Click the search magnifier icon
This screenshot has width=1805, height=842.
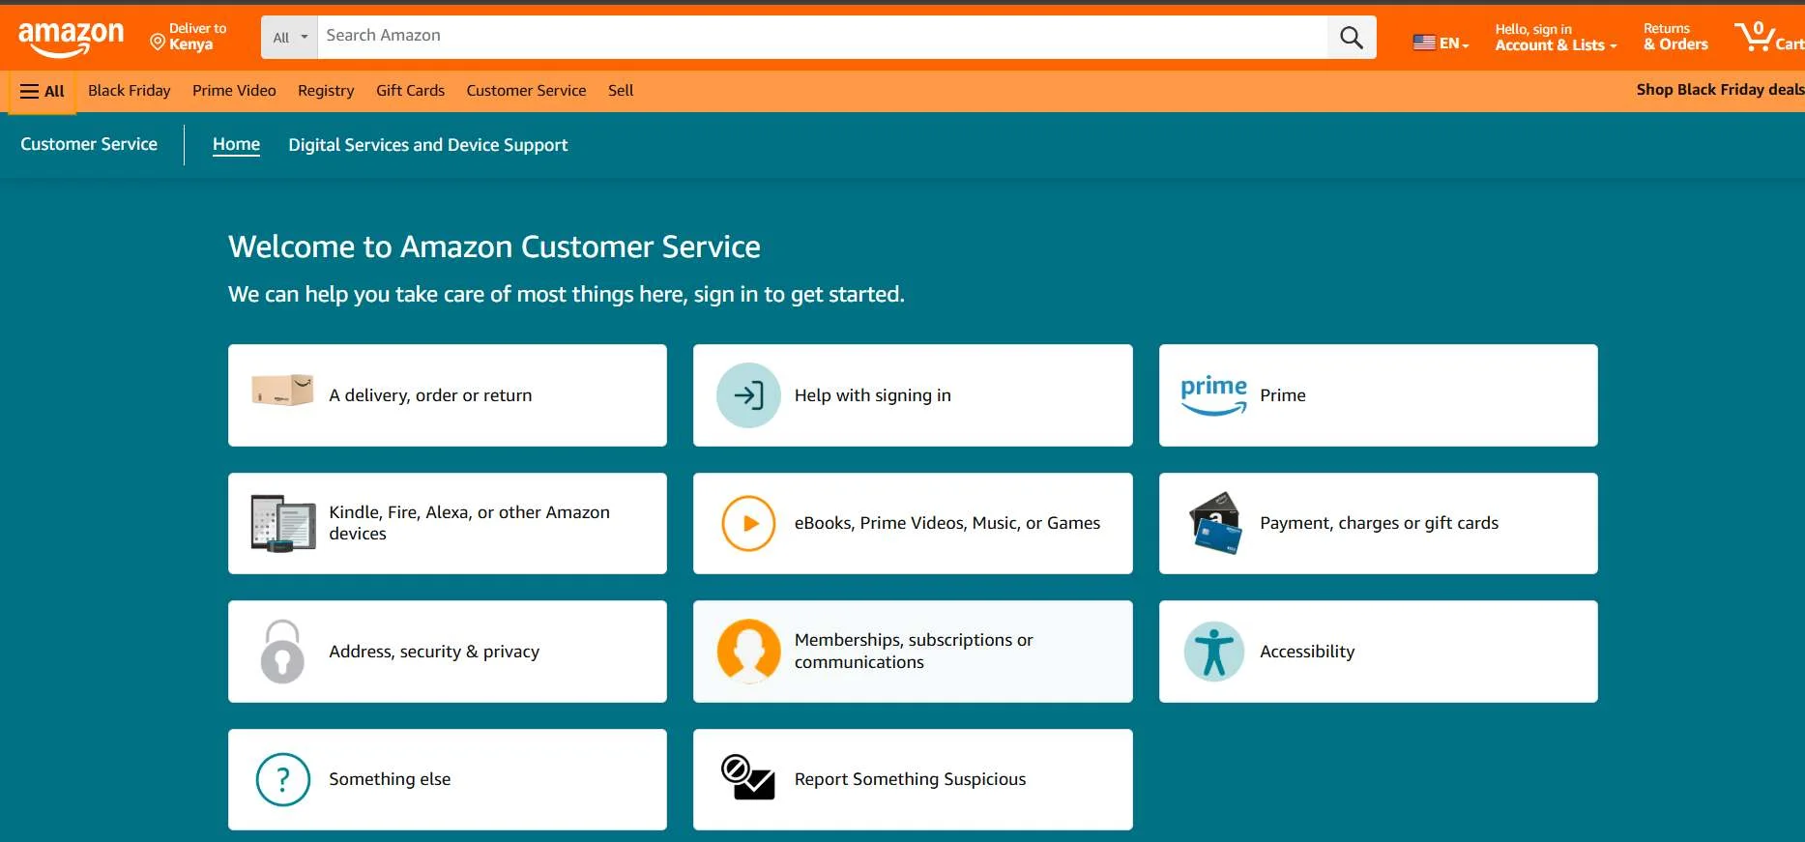[x=1351, y=38]
